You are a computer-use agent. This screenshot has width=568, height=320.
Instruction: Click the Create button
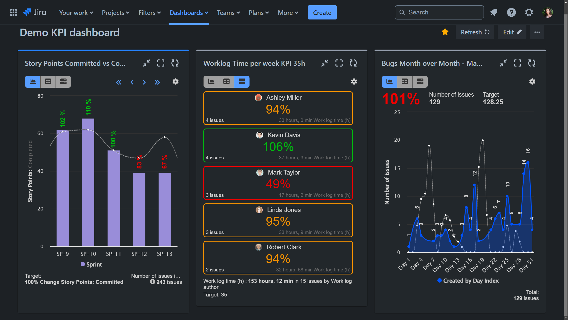(x=322, y=12)
